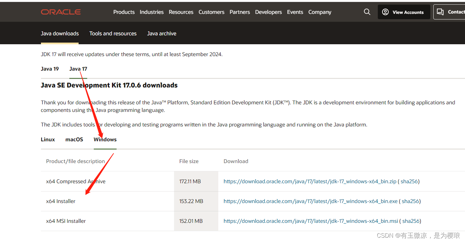Open the Resources menu
The image size is (465, 242).
(181, 12)
